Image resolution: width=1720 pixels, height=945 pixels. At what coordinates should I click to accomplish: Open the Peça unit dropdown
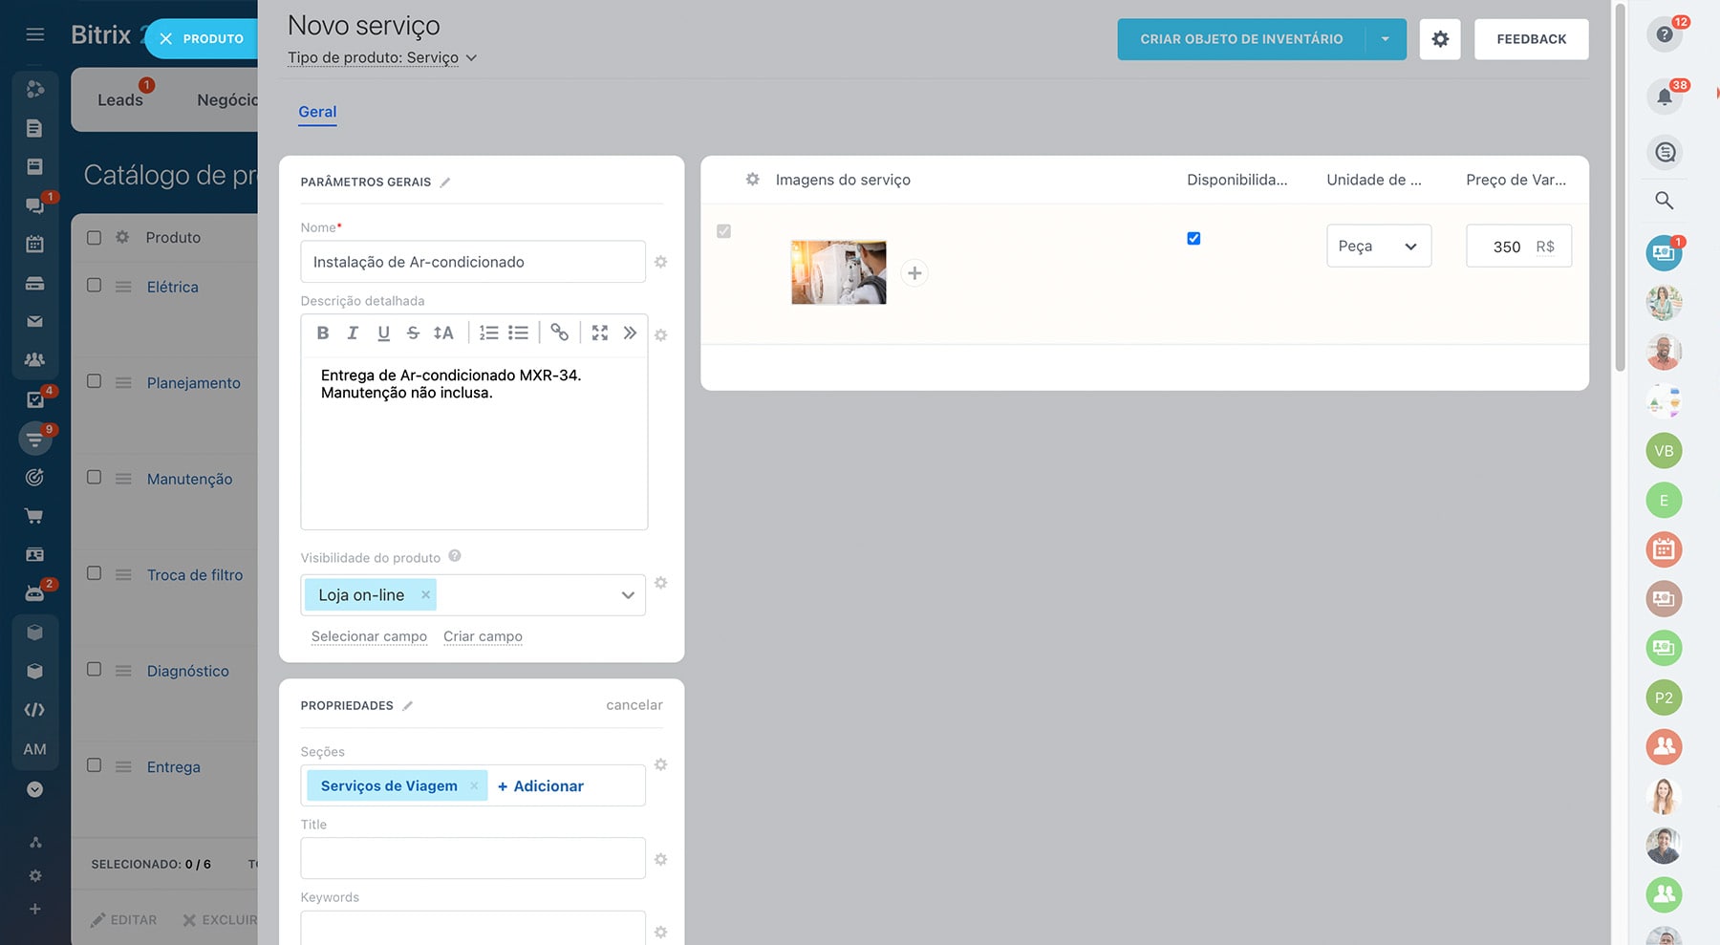point(1378,247)
